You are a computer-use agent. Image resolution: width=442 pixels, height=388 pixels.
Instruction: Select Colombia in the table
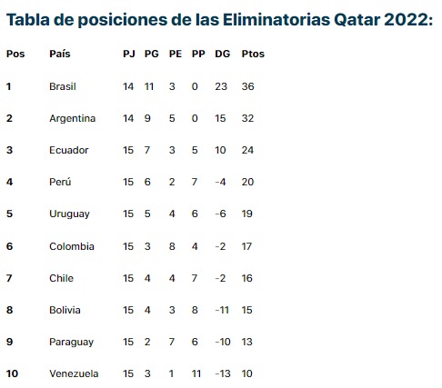[72, 246]
